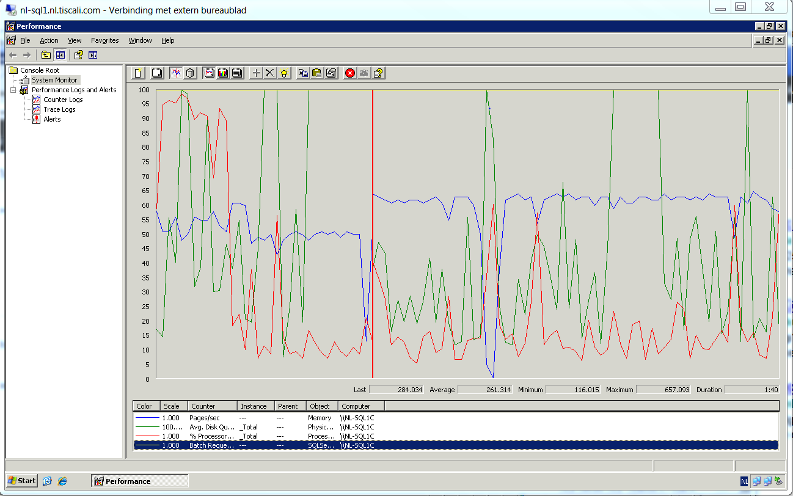The height and width of the screenshot is (496, 793).
Task: Click the Color column header
Action: pos(147,406)
